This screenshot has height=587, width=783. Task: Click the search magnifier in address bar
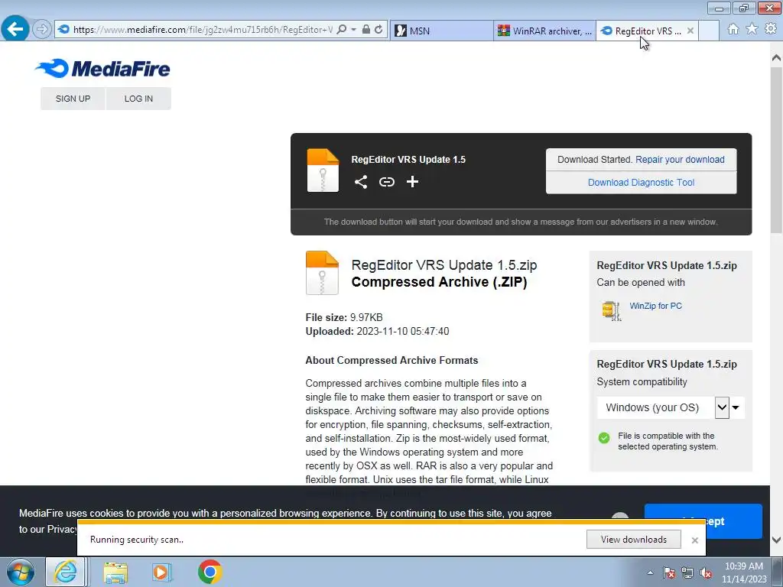(x=342, y=30)
